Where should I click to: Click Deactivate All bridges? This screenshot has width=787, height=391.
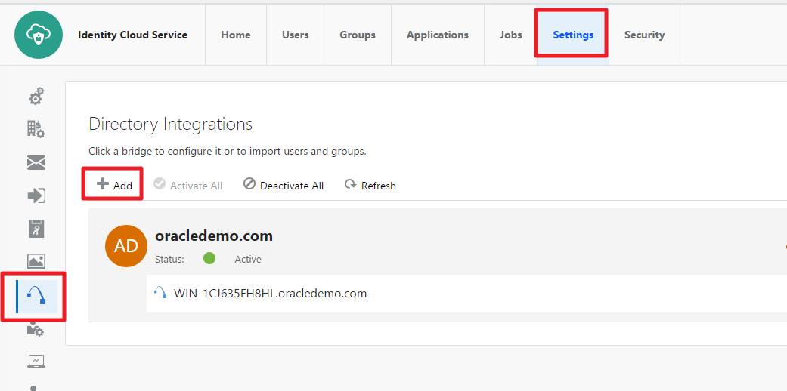(x=284, y=185)
